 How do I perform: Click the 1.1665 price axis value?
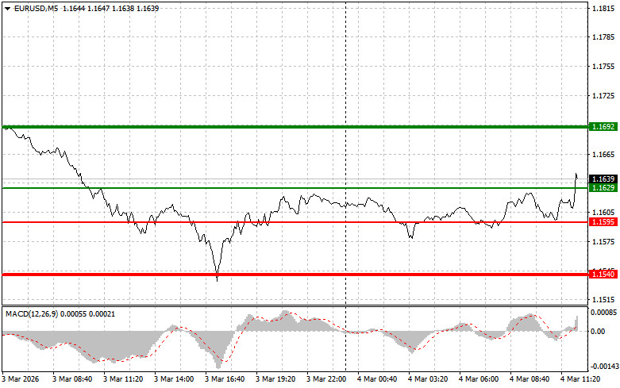(603, 154)
